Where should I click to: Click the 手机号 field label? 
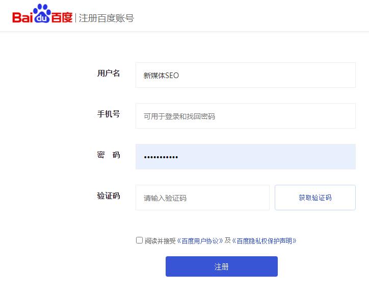pyautogui.click(x=109, y=114)
